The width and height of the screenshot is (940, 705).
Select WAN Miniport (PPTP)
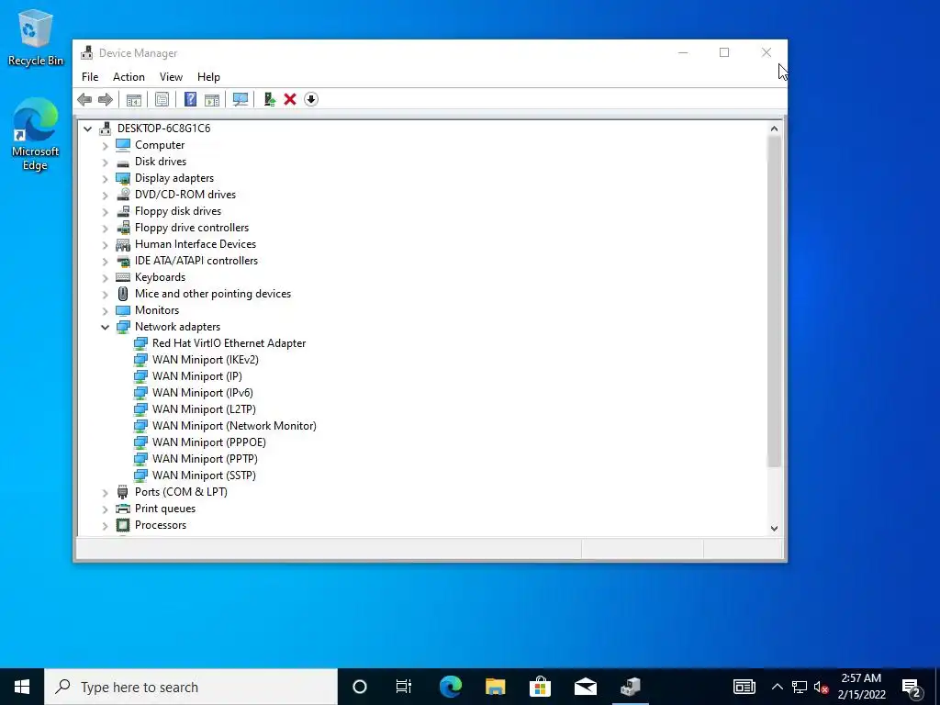(205, 459)
